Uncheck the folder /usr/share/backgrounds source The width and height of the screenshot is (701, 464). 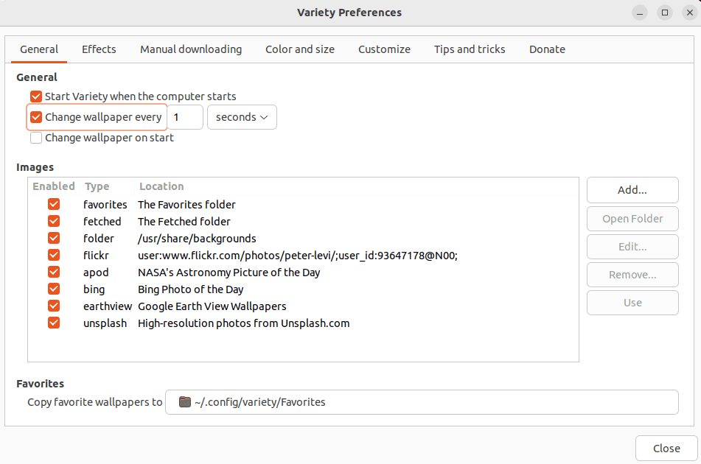point(54,238)
